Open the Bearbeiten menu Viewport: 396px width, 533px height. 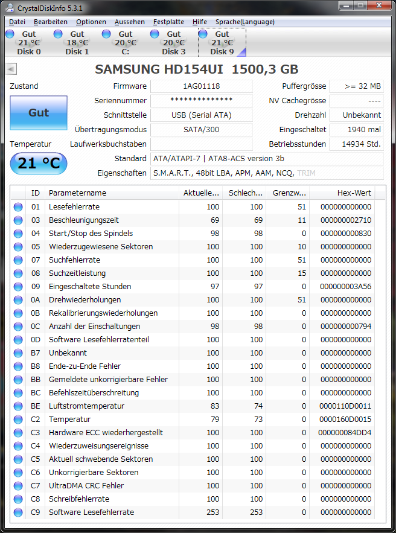(51, 22)
